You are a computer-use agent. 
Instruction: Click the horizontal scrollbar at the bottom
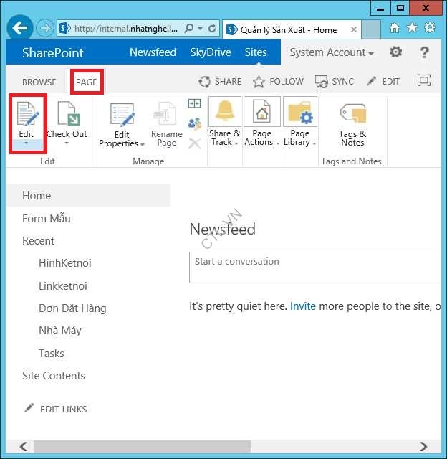point(143,446)
